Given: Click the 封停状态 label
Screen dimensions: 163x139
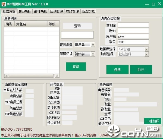Looking at the screenshot, I should point(54,107).
